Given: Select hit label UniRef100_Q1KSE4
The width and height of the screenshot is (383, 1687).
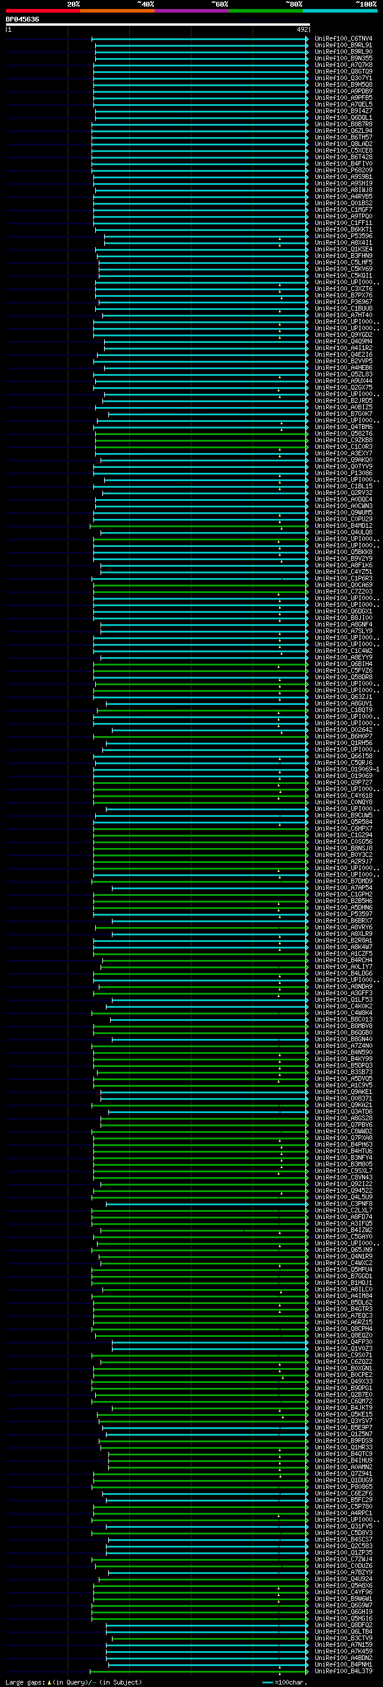Looking at the screenshot, I should [344, 250].
